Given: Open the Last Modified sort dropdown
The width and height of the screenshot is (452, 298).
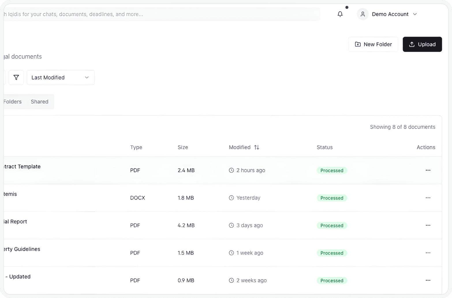Looking at the screenshot, I should point(61,77).
